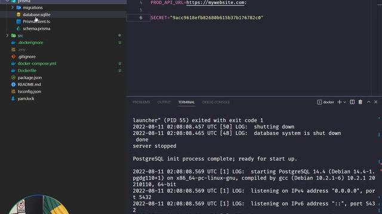Viewport: 382px width, 214px height.
Task: Switch to the Debug Console tab
Action: coord(216,102)
